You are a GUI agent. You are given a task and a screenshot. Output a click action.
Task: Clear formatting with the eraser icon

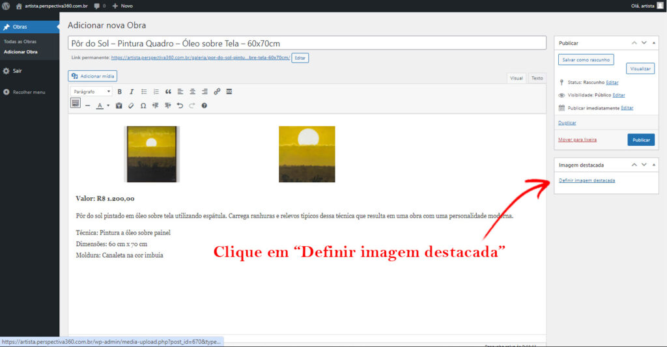131,105
